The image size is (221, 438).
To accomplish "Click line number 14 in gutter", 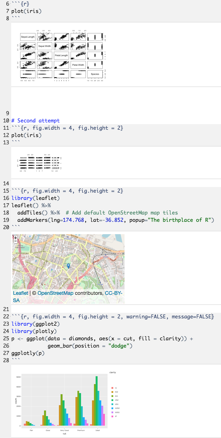I will tap(6, 184).
